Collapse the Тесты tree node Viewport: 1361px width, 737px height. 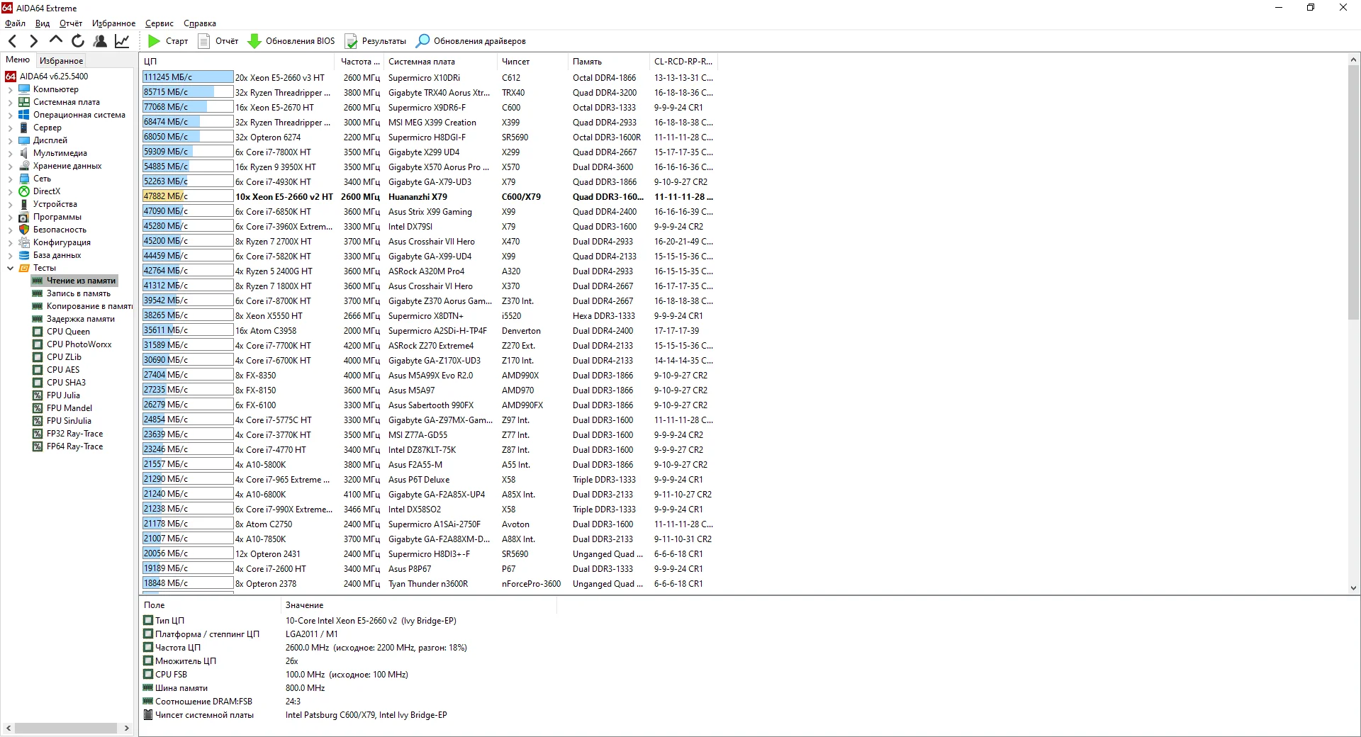coord(10,269)
